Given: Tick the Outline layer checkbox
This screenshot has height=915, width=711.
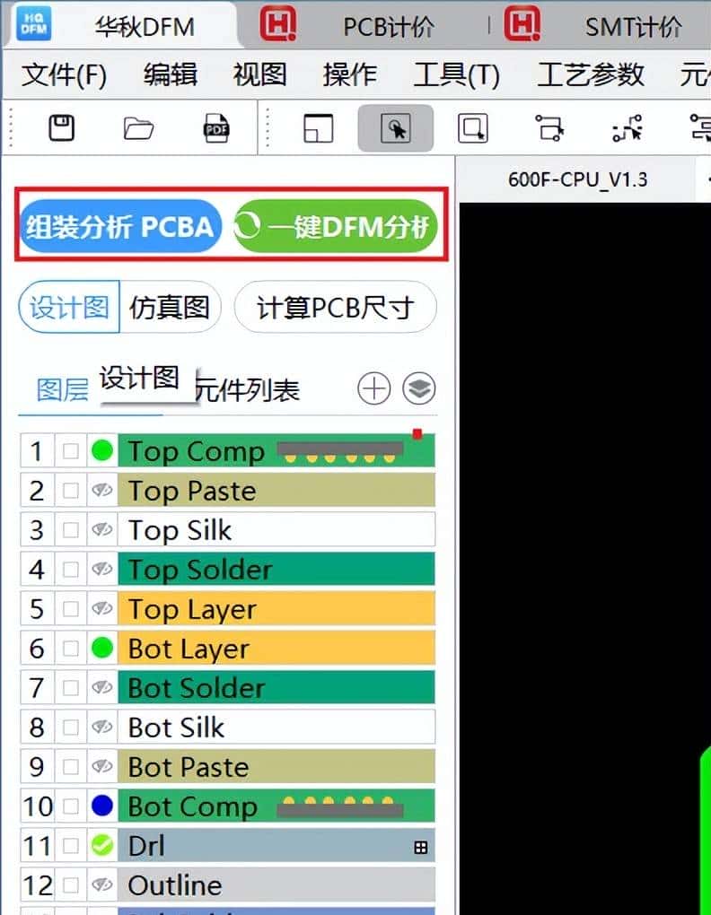Looking at the screenshot, I should pos(71,885).
